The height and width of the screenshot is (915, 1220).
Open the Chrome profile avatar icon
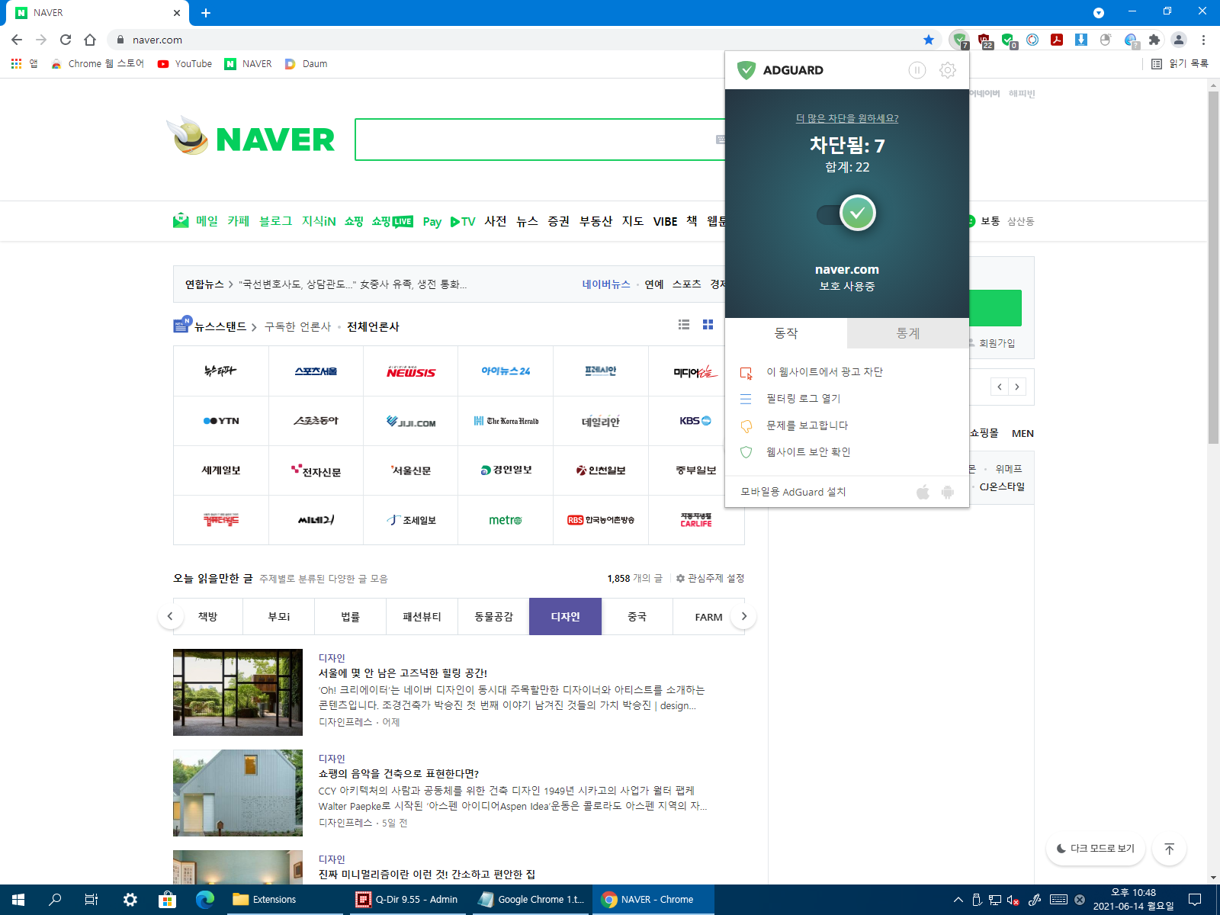[x=1179, y=40]
